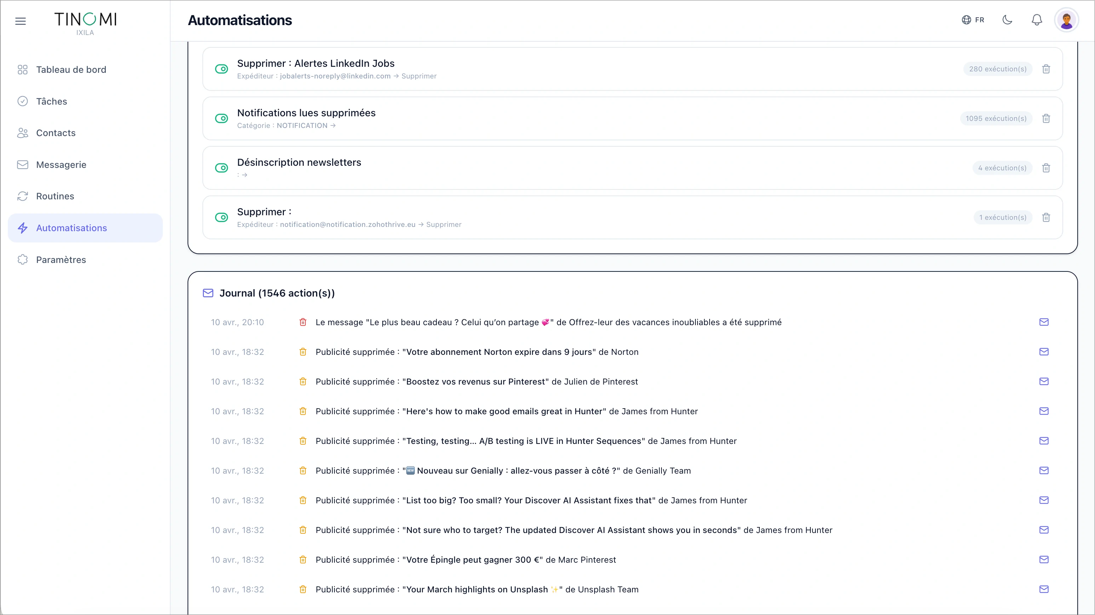1095x615 pixels.
Task: Go to Tableau de bord
Action: point(85,70)
